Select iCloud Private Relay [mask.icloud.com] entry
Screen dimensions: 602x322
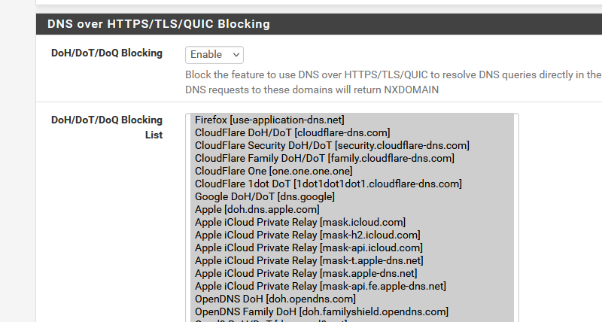pos(300,222)
